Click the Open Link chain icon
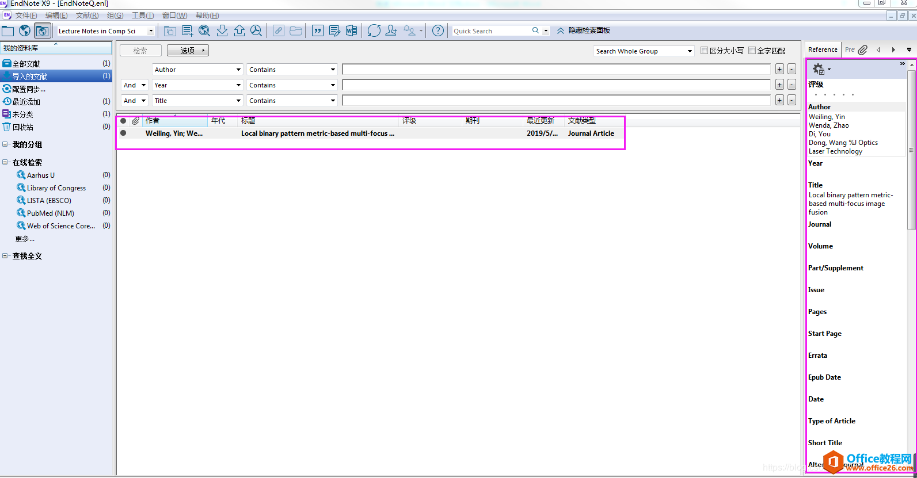 [279, 30]
